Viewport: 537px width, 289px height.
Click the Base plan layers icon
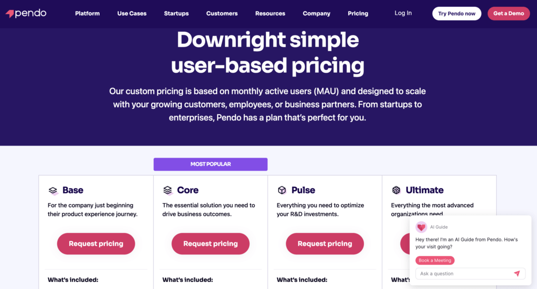click(x=53, y=191)
